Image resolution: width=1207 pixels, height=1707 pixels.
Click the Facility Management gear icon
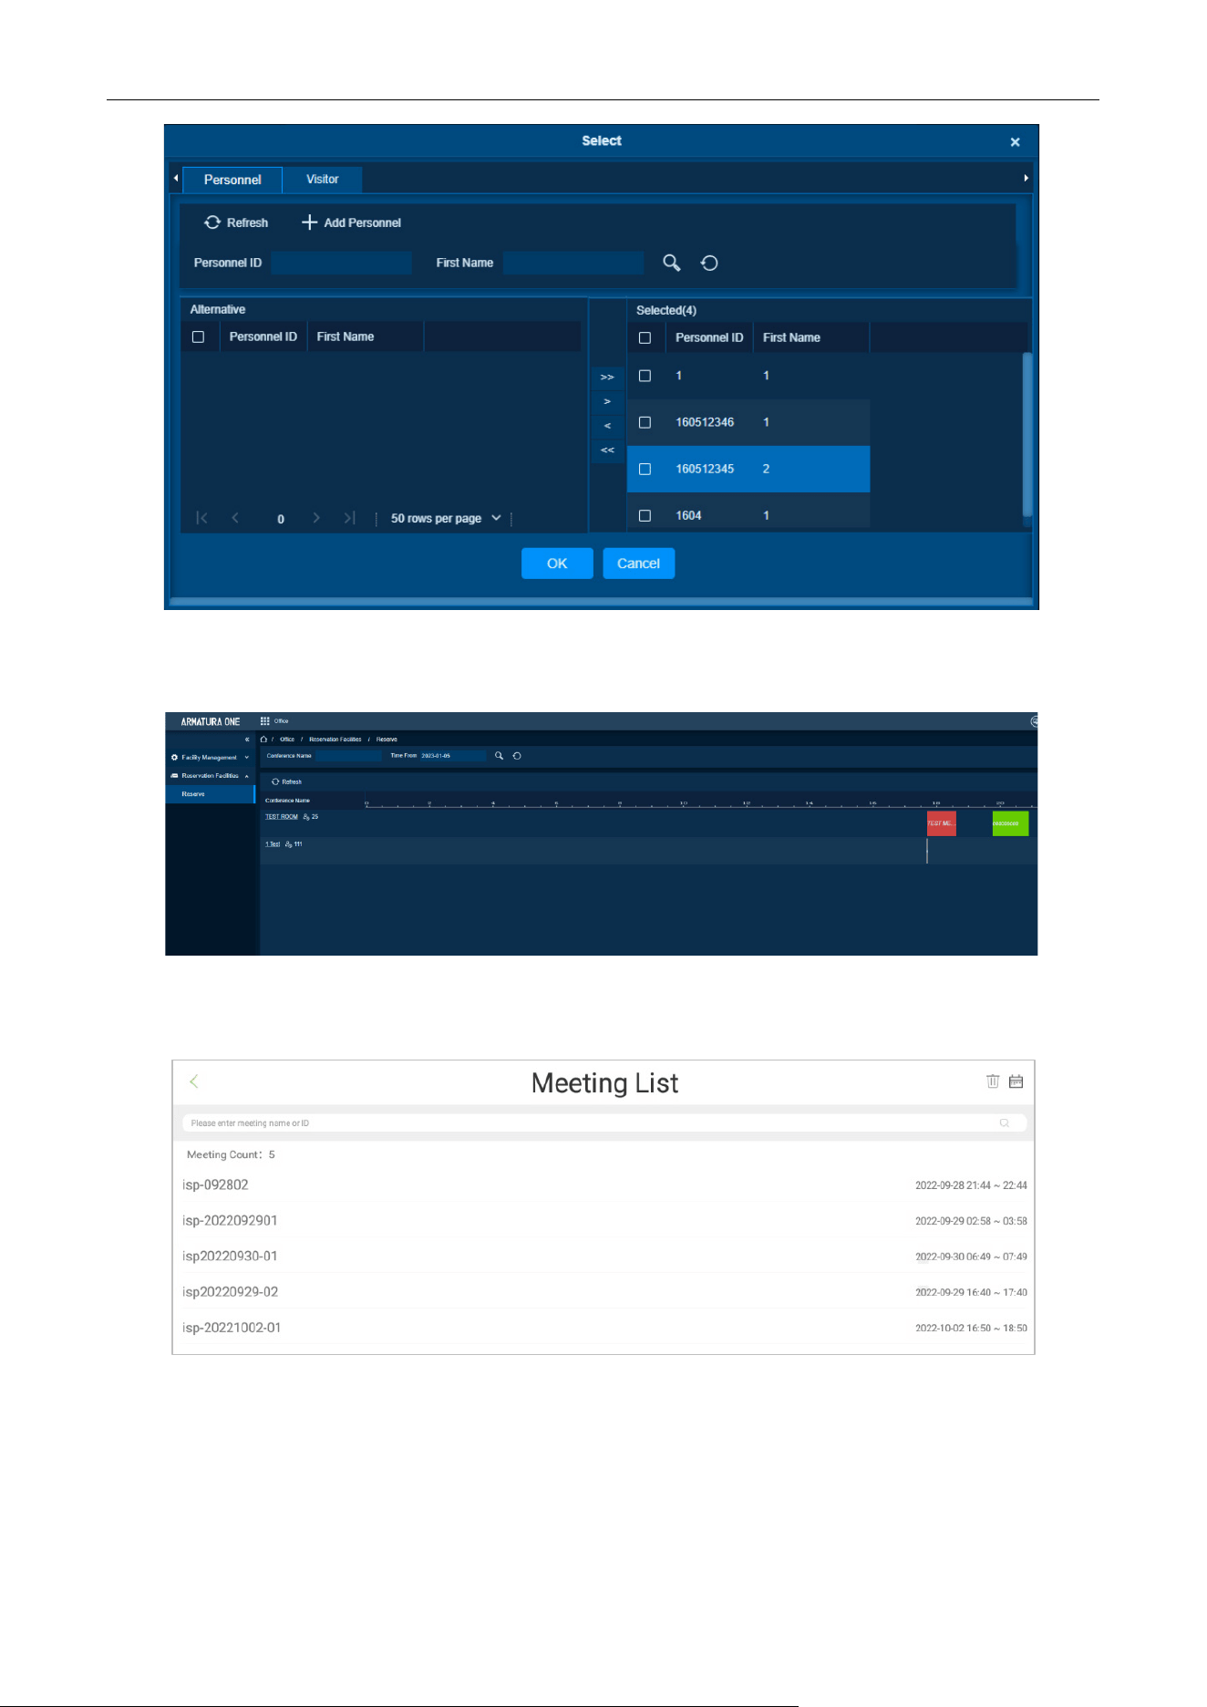(x=174, y=758)
